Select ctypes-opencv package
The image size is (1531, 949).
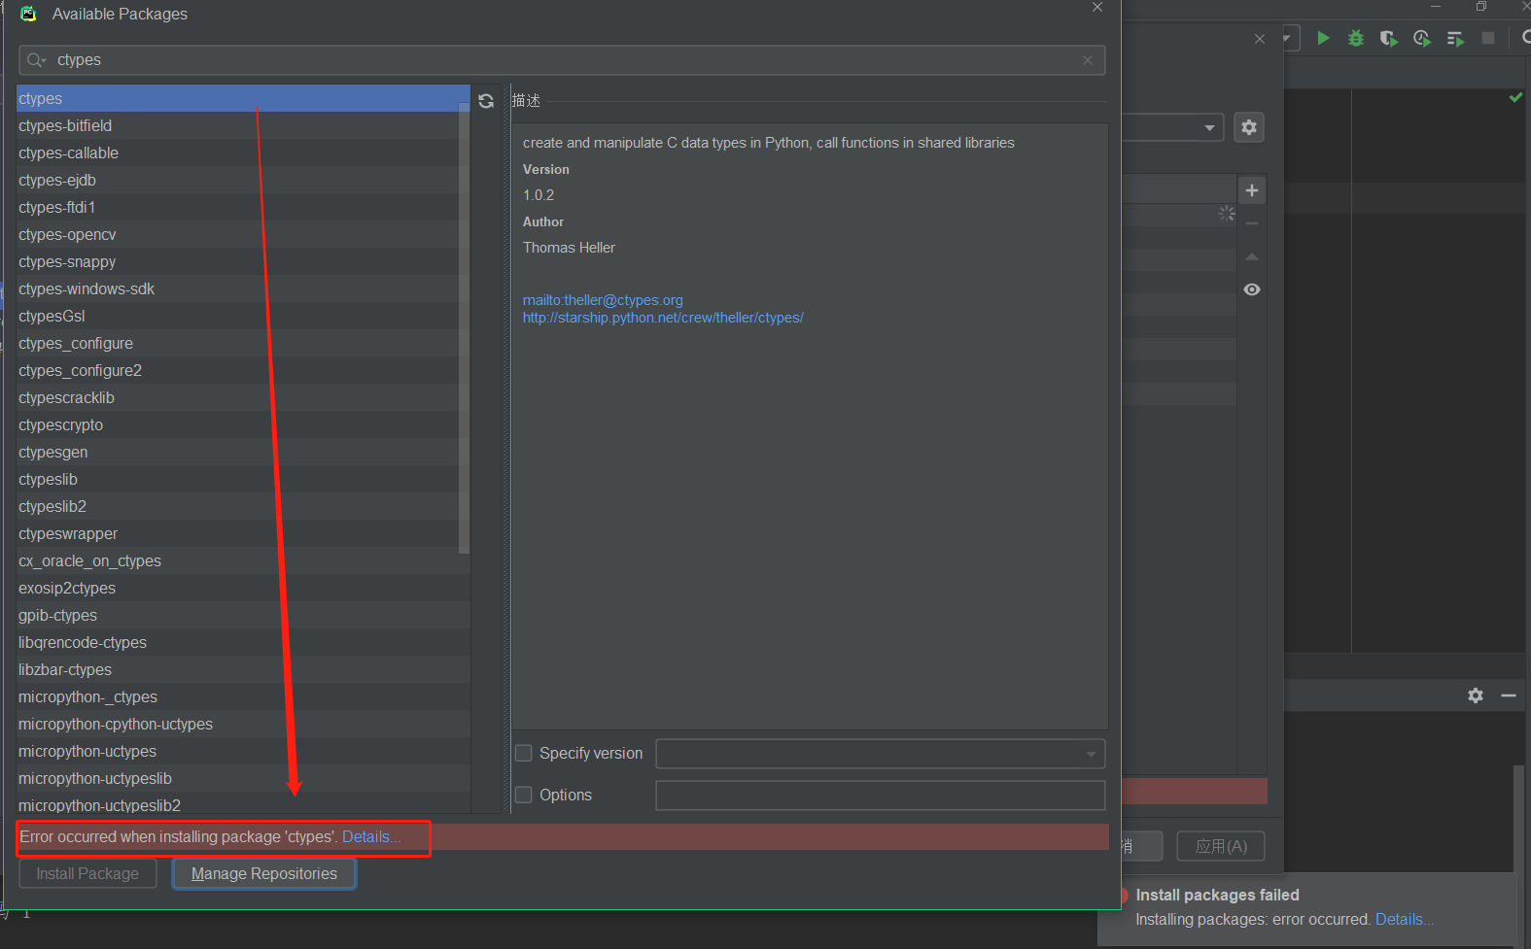click(x=243, y=234)
